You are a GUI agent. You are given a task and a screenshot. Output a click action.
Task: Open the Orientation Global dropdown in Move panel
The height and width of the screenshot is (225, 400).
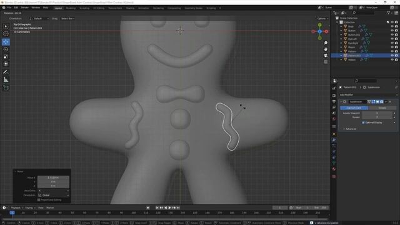[x=53, y=195]
